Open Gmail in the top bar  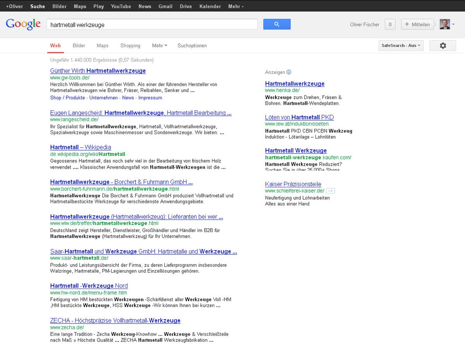pos(165,6)
